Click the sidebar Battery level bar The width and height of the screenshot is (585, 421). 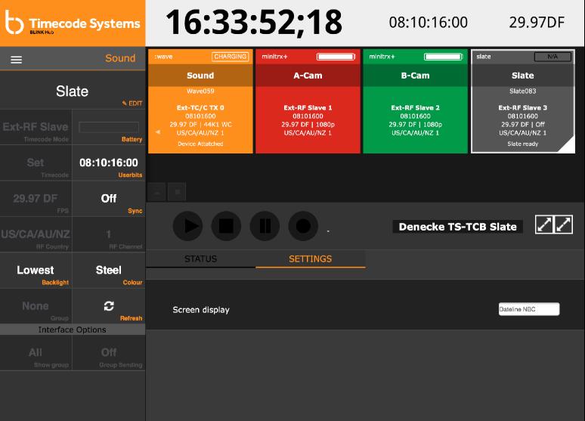(109, 127)
